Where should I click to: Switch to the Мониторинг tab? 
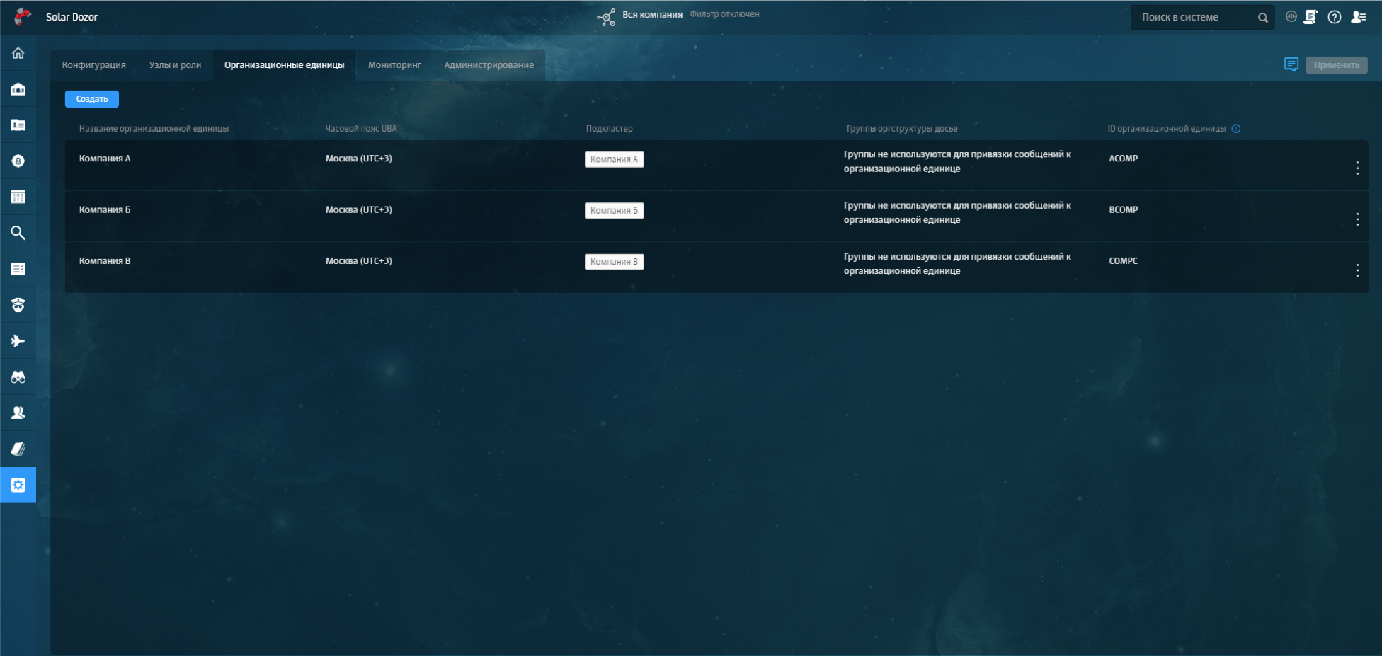(394, 65)
